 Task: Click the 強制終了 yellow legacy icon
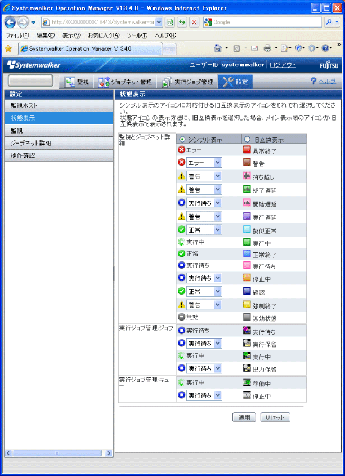click(247, 305)
